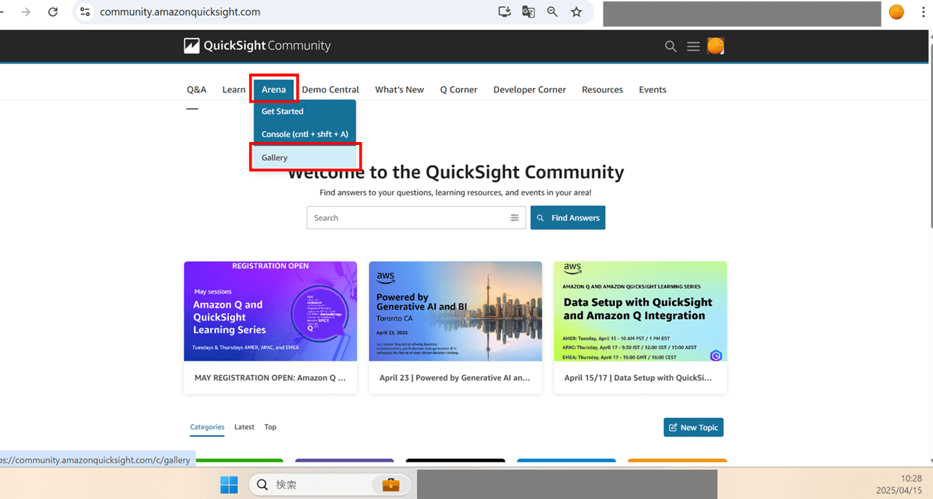Open the Q Corner nav item
Viewport: 933px width, 499px height.
[x=458, y=90]
